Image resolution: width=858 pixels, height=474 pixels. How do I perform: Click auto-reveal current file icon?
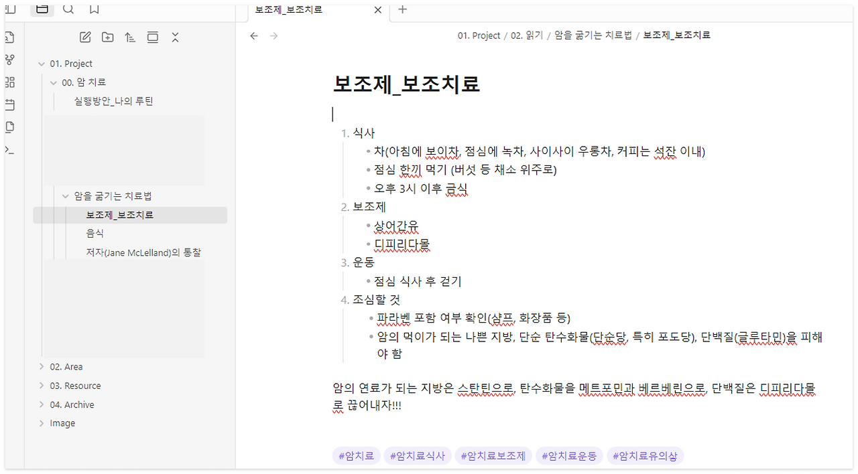tap(153, 37)
